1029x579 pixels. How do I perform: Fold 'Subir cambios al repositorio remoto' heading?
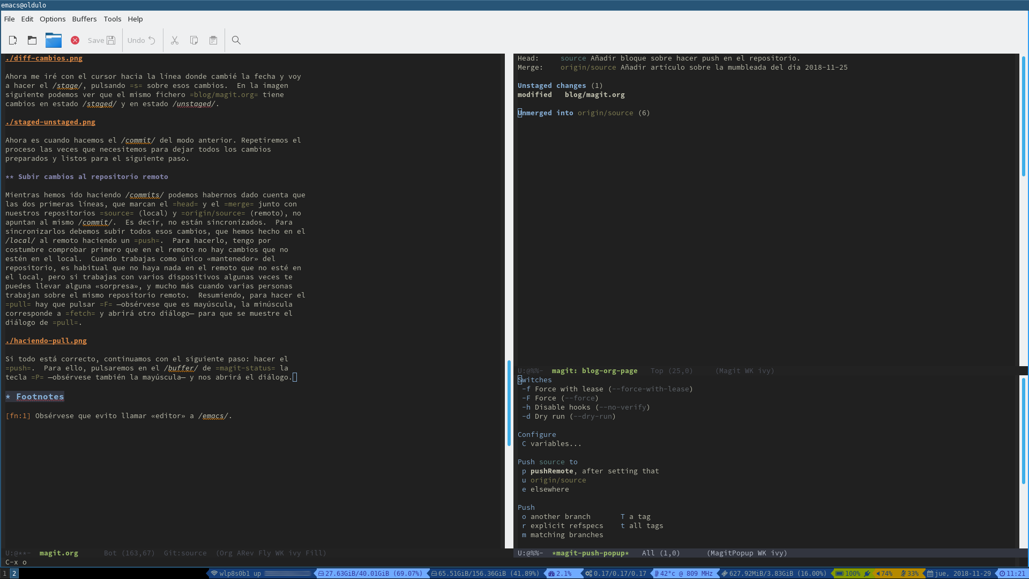click(x=87, y=176)
